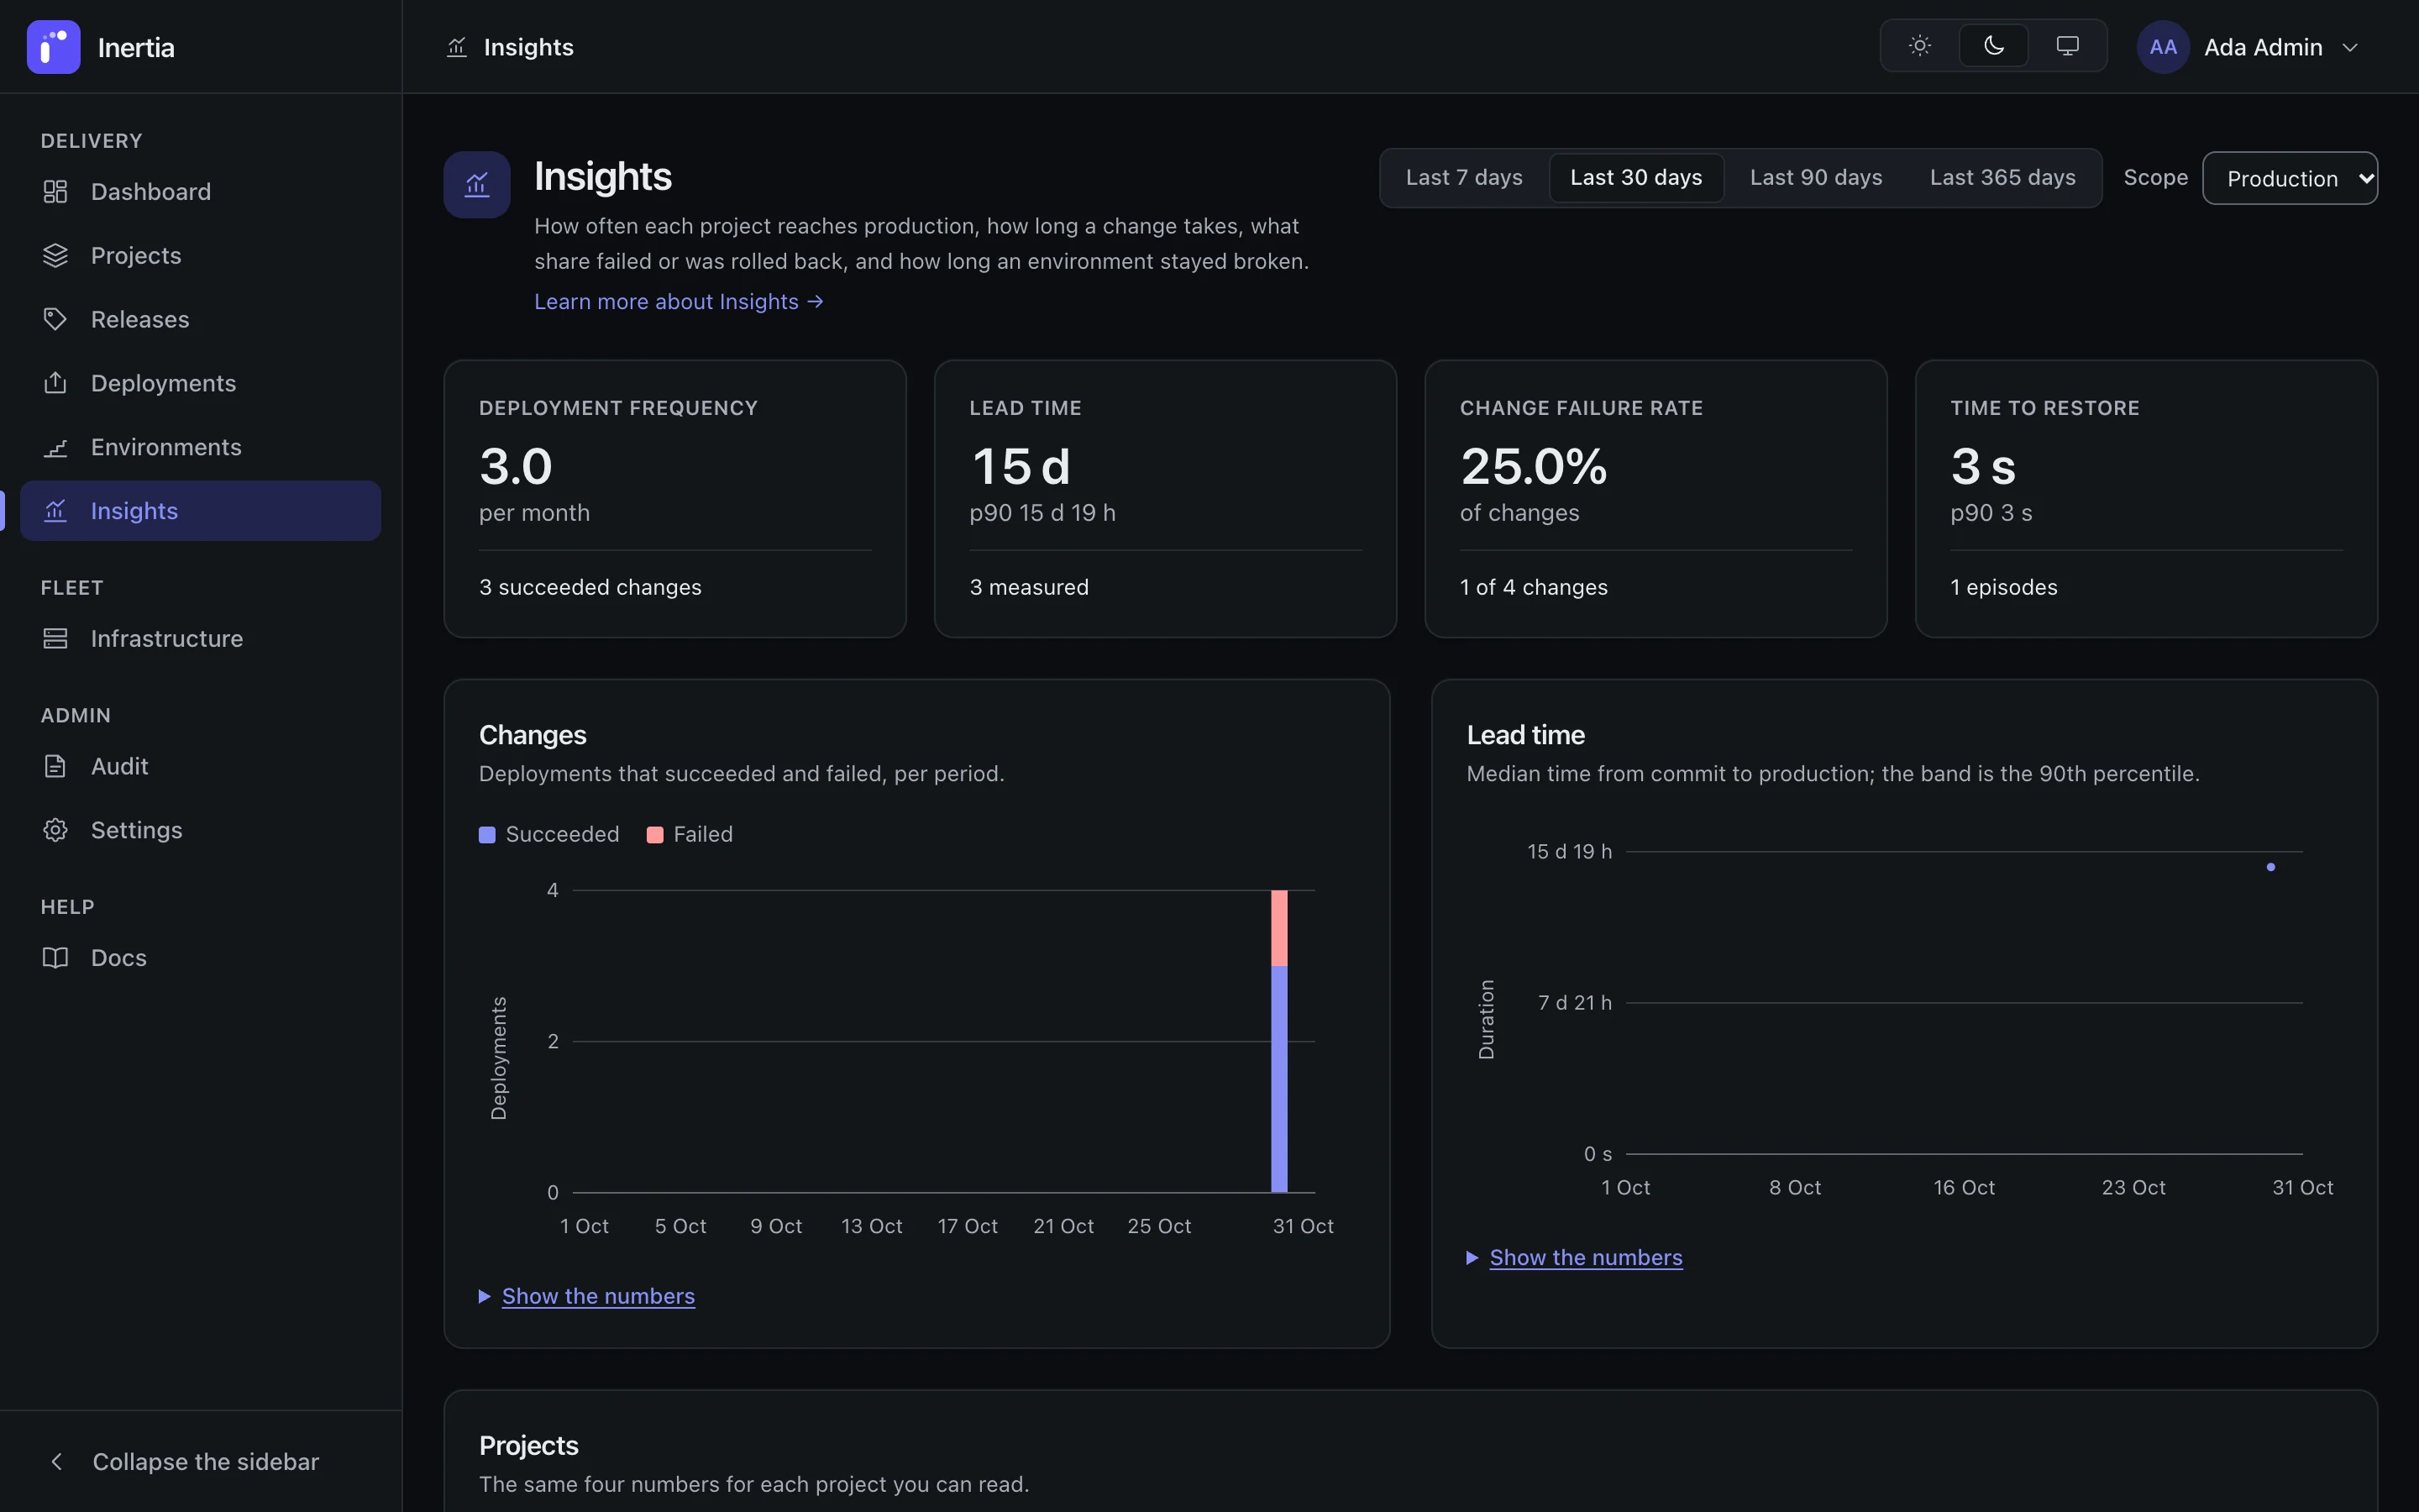Go to Deployments in sidebar
The width and height of the screenshot is (2419, 1512).
[x=200, y=383]
